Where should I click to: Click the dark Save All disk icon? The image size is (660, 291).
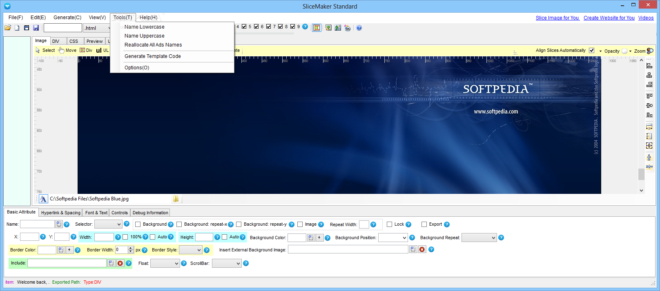tap(27, 28)
